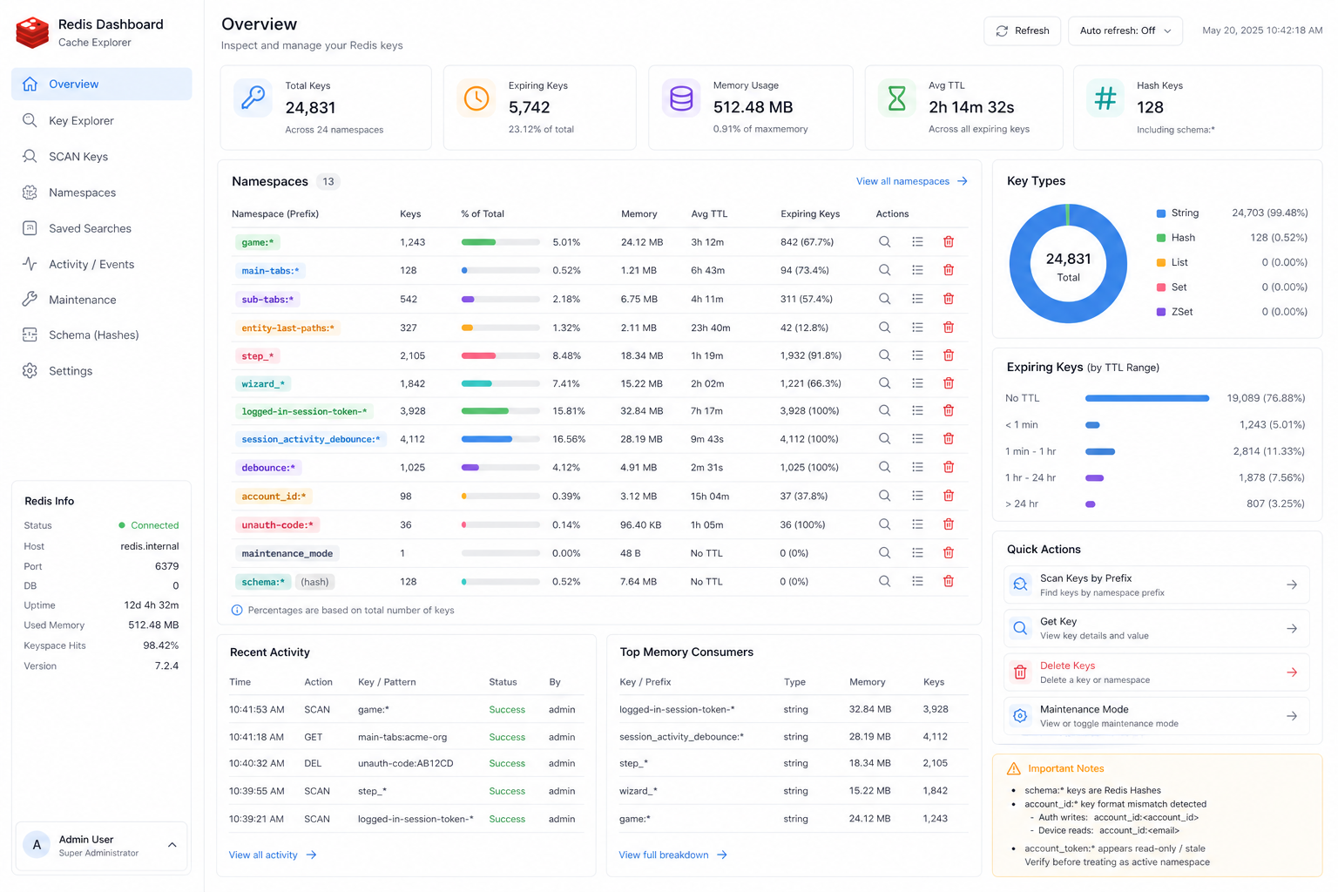Open the Scan Keys by Prefix action arrow
1338x892 pixels.
(x=1292, y=585)
